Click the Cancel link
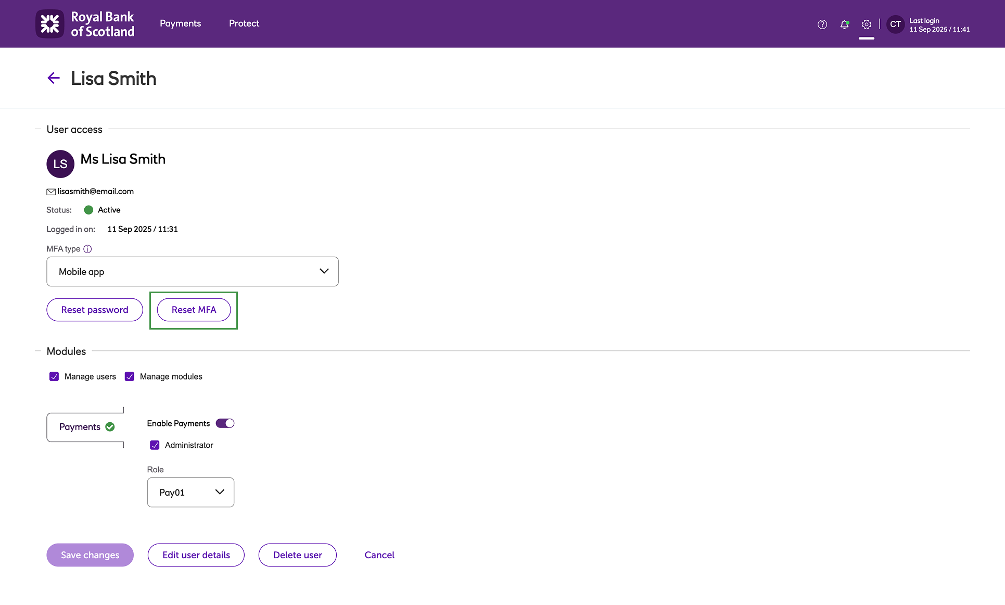This screenshot has width=1005, height=605. point(379,555)
